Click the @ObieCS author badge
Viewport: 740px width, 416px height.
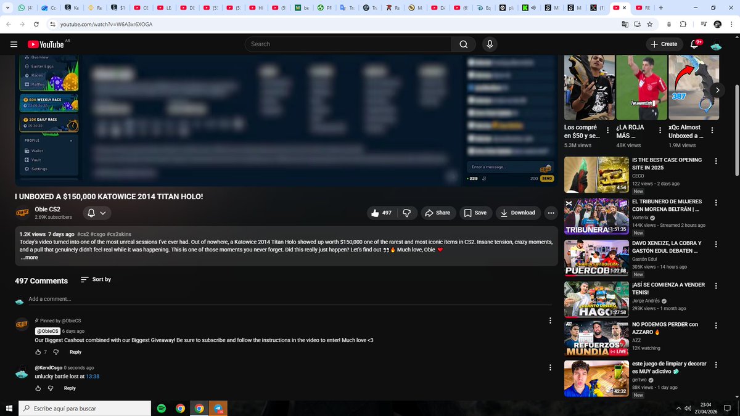tap(47, 331)
